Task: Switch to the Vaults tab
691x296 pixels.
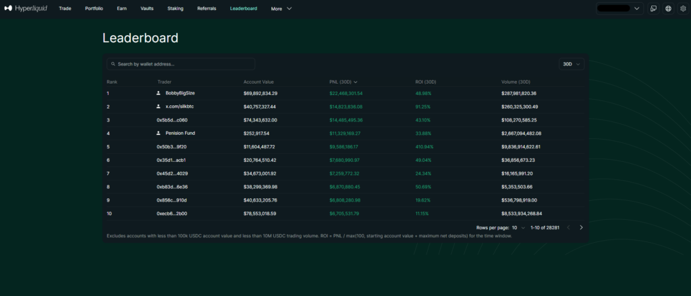Action: (147, 9)
